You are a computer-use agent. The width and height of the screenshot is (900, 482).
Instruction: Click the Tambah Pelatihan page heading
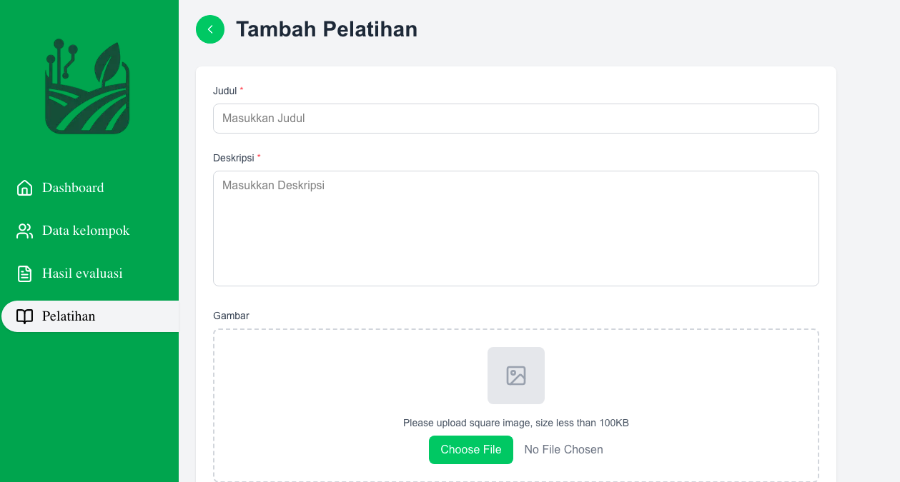tap(327, 29)
